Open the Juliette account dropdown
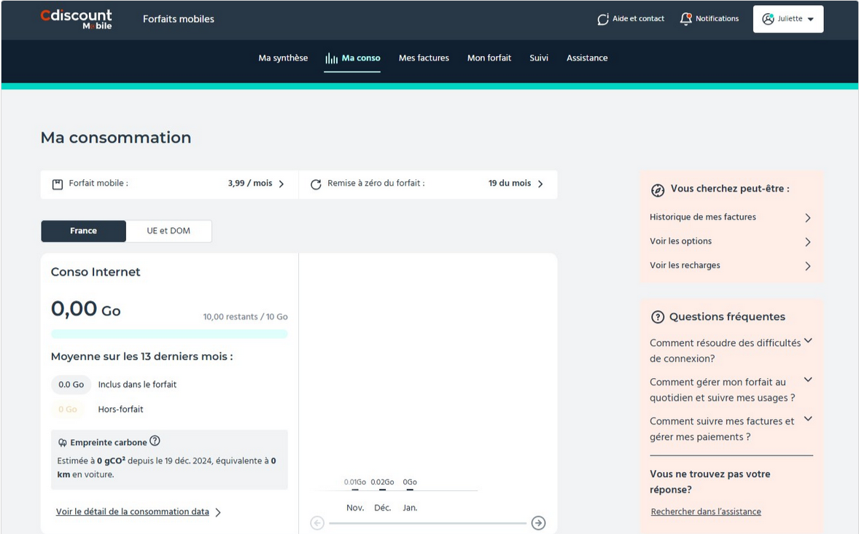The image size is (859, 534). 788,19
